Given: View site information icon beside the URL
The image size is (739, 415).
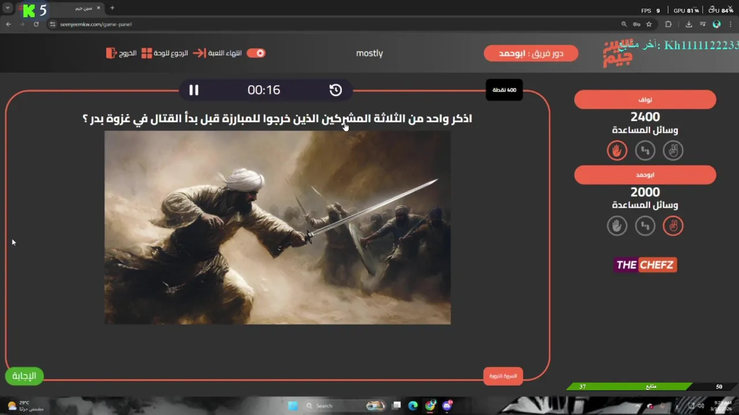Looking at the screenshot, I should (52, 24).
